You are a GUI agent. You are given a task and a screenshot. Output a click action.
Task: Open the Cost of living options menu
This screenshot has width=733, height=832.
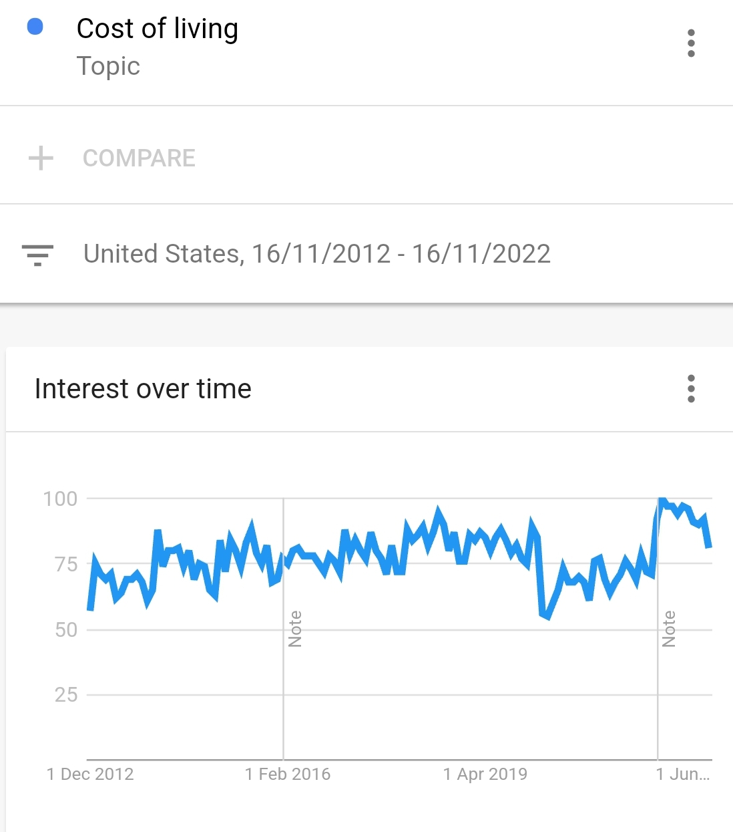tap(691, 43)
